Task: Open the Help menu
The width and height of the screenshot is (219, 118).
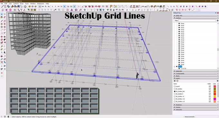Action: tap(47, 4)
